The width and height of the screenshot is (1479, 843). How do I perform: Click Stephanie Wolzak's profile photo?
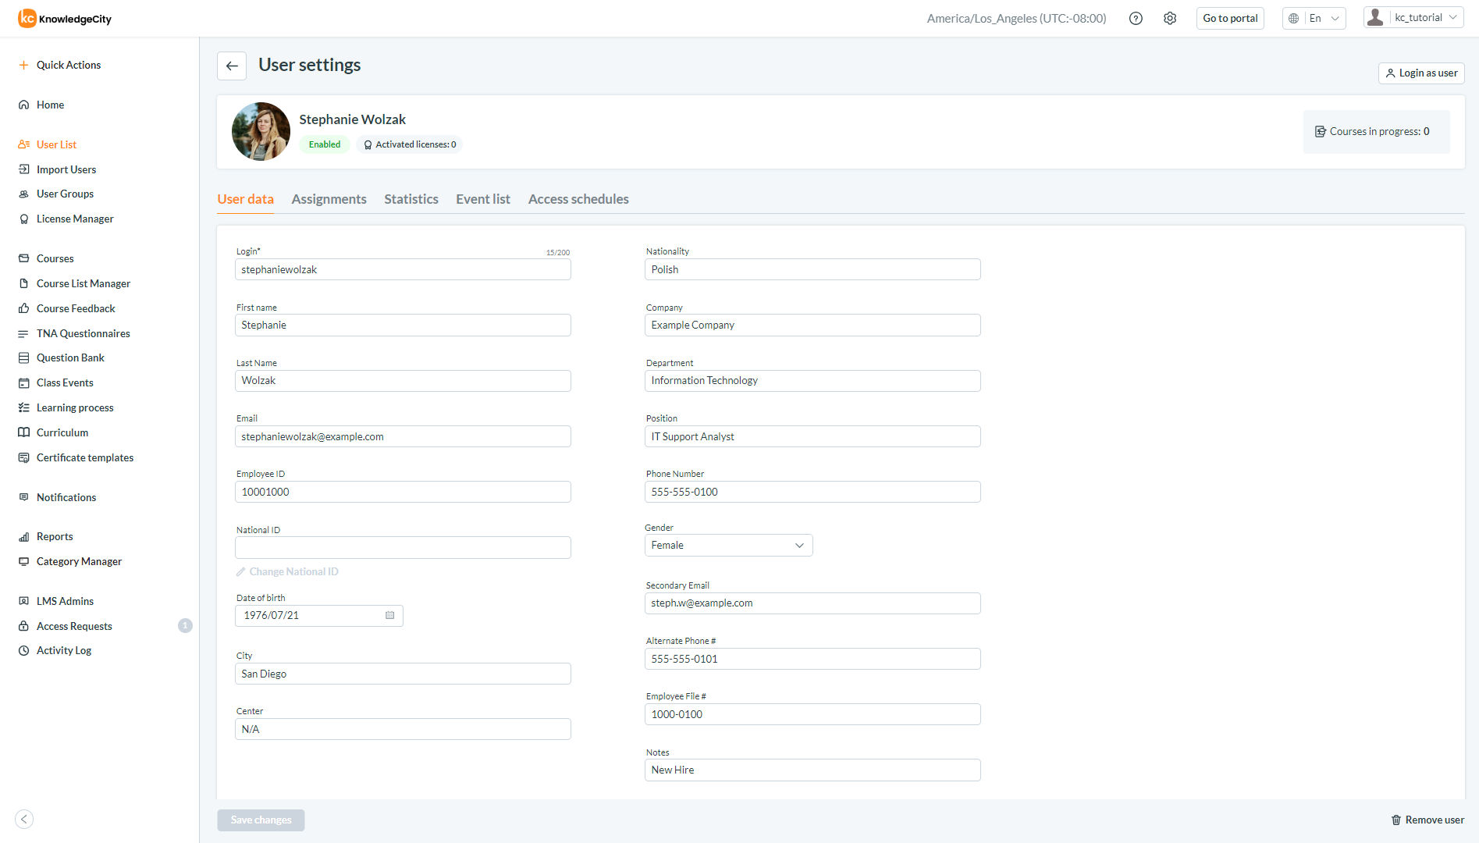click(x=261, y=131)
